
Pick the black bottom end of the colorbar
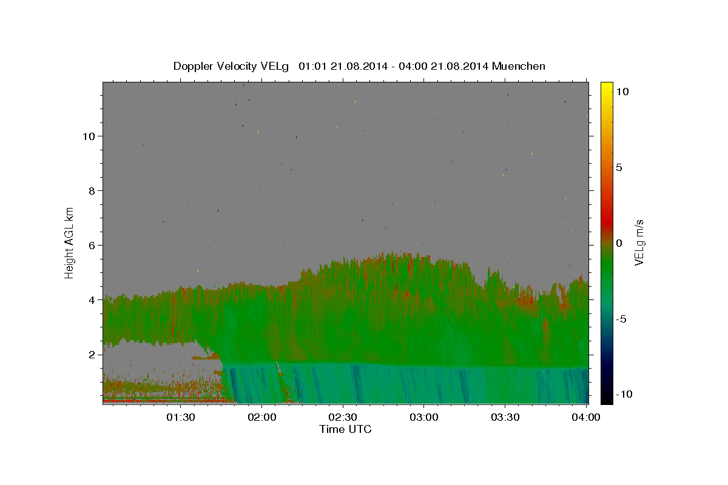click(x=607, y=398)
